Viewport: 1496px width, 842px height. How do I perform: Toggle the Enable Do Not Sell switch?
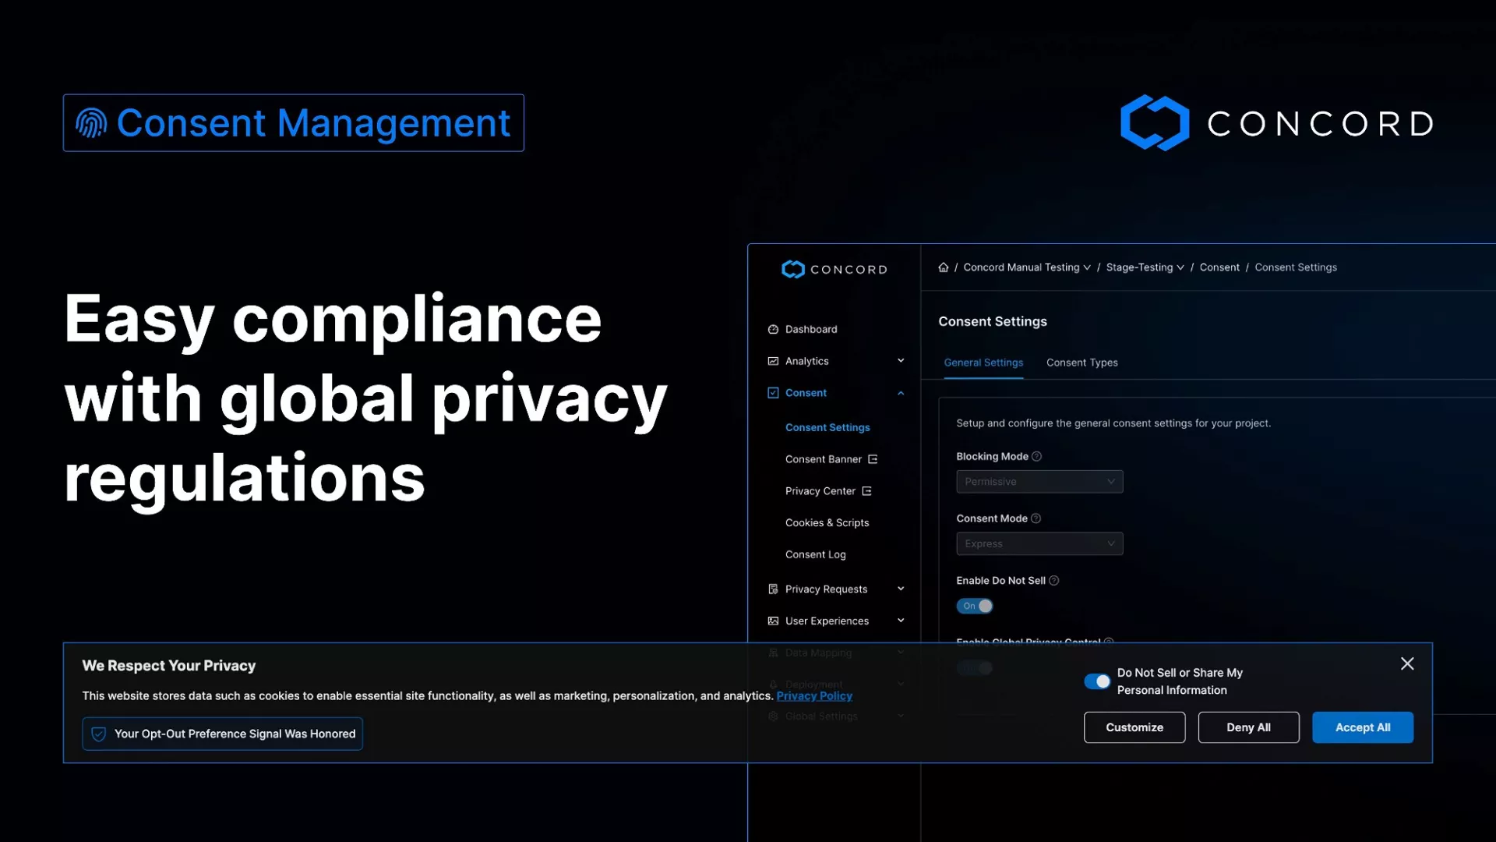tap(975, 606)
